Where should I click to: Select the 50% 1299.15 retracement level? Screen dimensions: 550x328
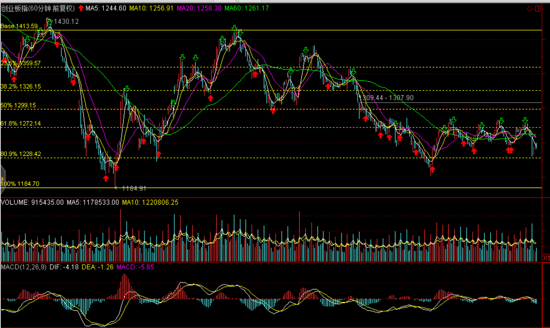(x=18, y=105)
